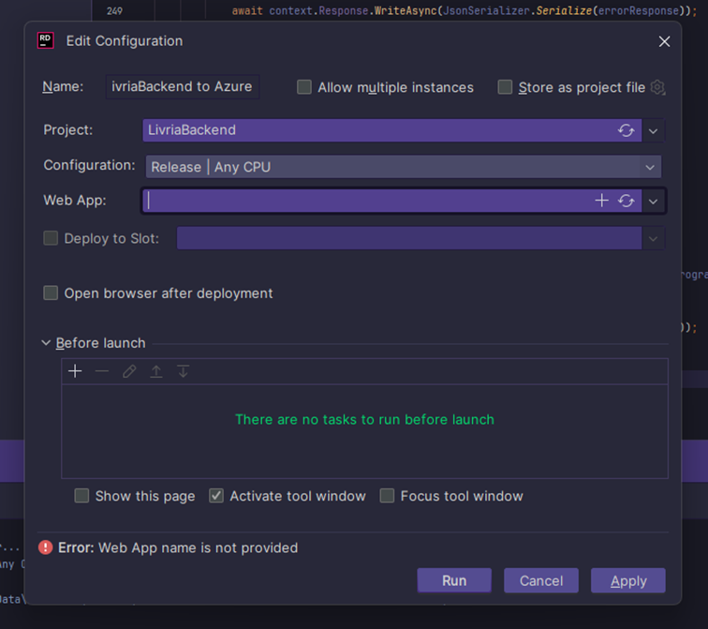Click the WriteAsync code line in editor

click(465, 11)
